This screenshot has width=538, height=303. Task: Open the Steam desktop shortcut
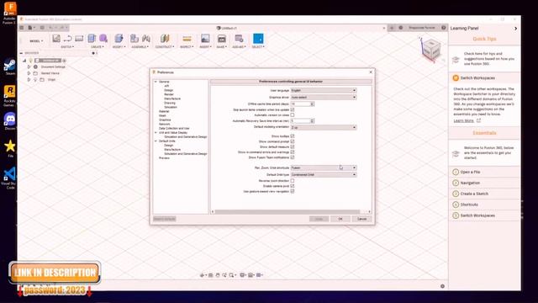coord(9,67)
